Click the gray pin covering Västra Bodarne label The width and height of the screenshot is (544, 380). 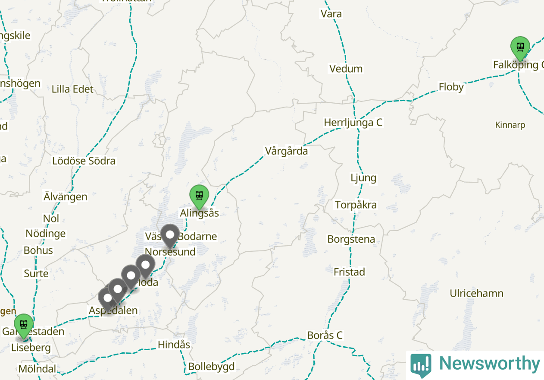click(170, 236)
